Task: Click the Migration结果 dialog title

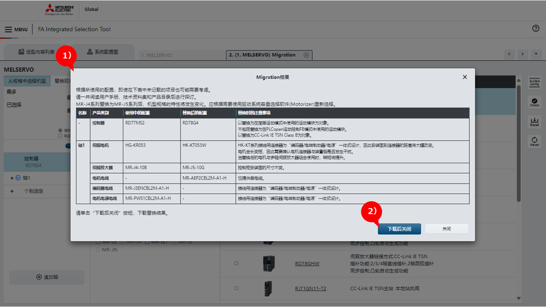Action: coord(273,77)
